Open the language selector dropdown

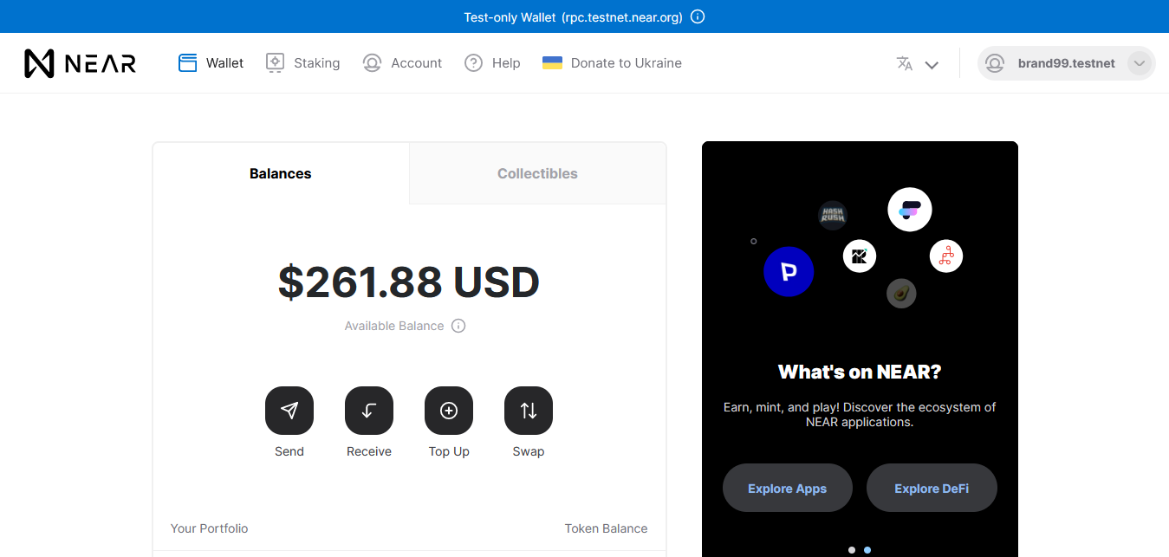point(918,63)
